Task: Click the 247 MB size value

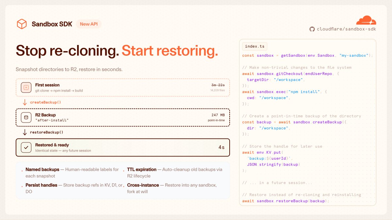Action: pos(218,115)
